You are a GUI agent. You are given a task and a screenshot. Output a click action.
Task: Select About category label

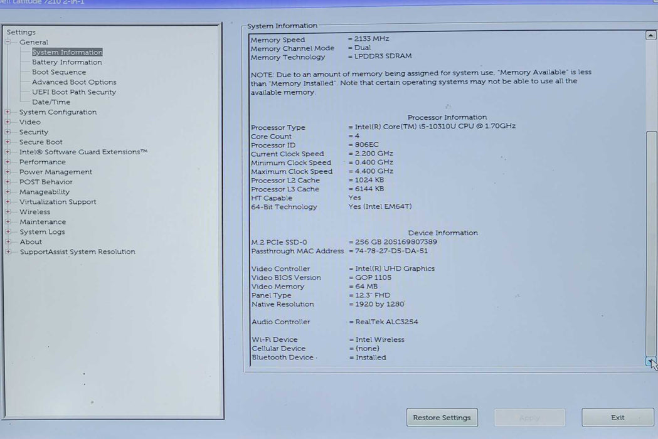coord(31,241)
